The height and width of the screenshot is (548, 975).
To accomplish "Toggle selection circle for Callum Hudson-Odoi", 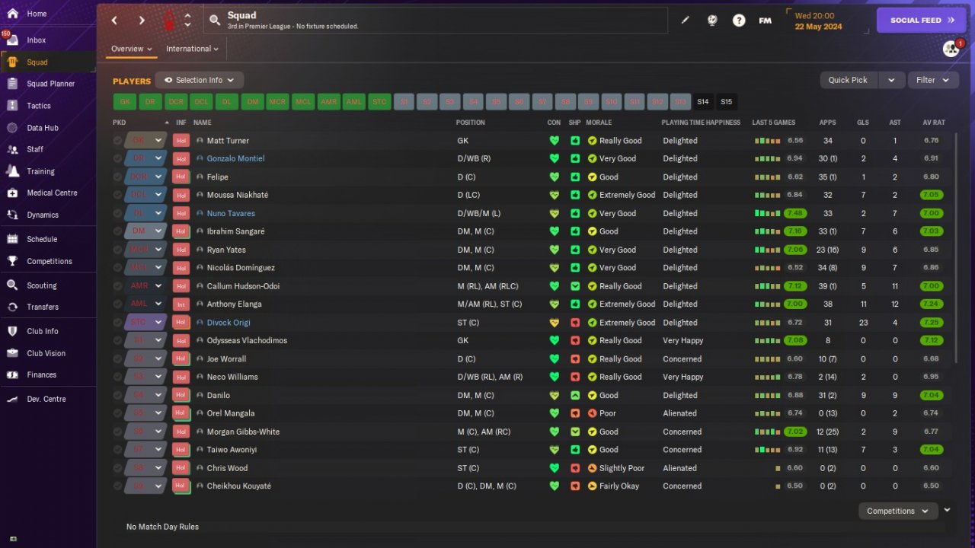I will 117,286.
